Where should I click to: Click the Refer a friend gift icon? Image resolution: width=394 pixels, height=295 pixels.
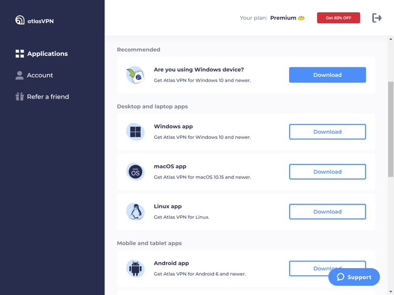pos(20,96)
